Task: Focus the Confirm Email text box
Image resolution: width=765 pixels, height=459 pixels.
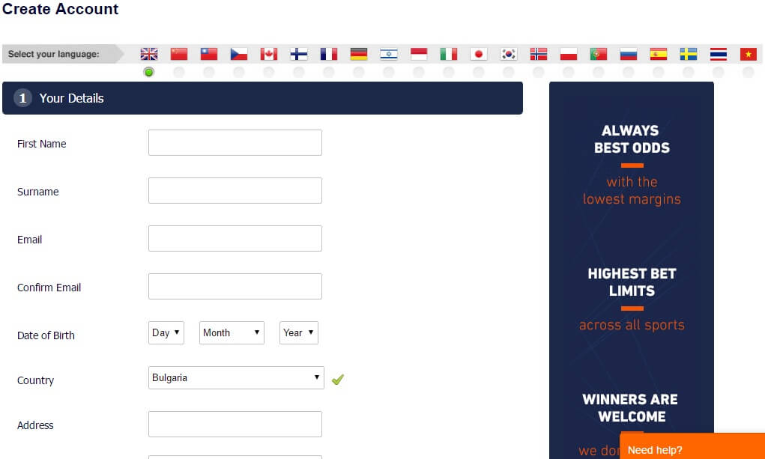Action: [x=235, y=286]
